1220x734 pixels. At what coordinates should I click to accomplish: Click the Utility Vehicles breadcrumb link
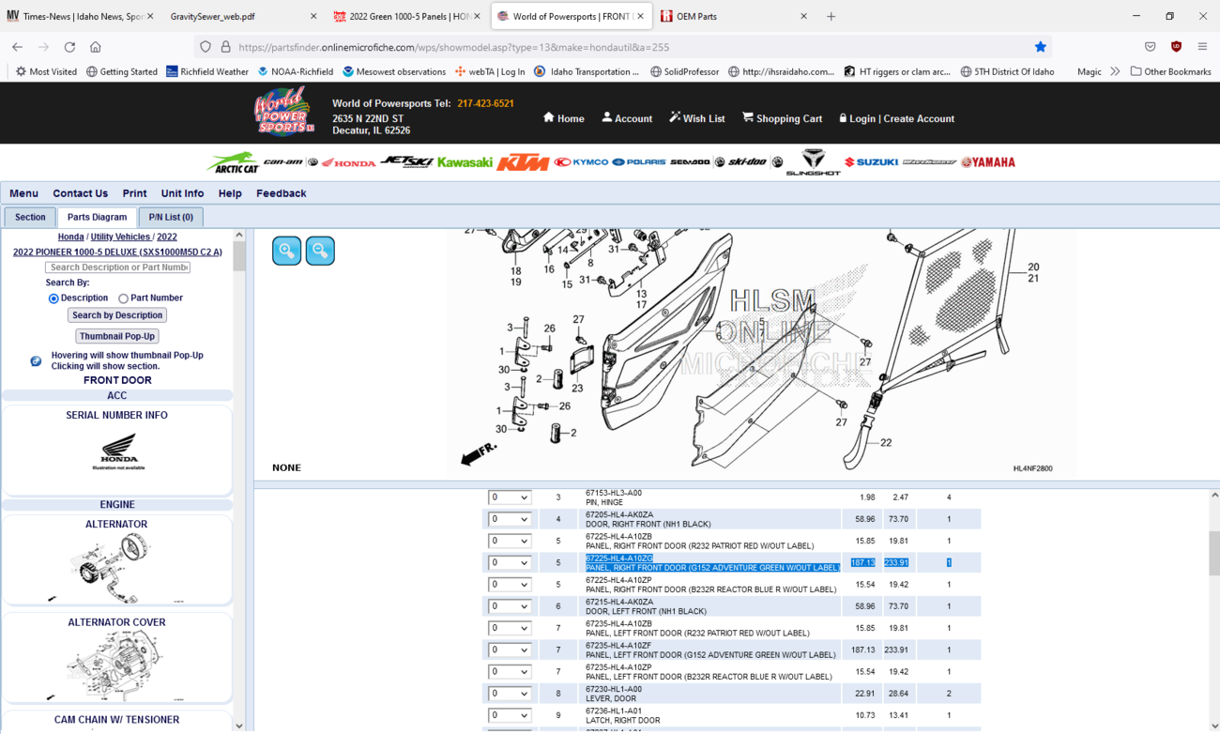point(120,237)
